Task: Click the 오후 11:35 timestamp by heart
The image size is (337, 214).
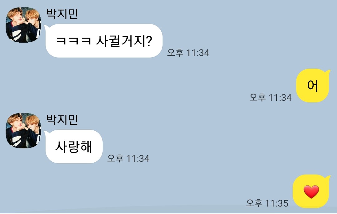Action: 267,203
